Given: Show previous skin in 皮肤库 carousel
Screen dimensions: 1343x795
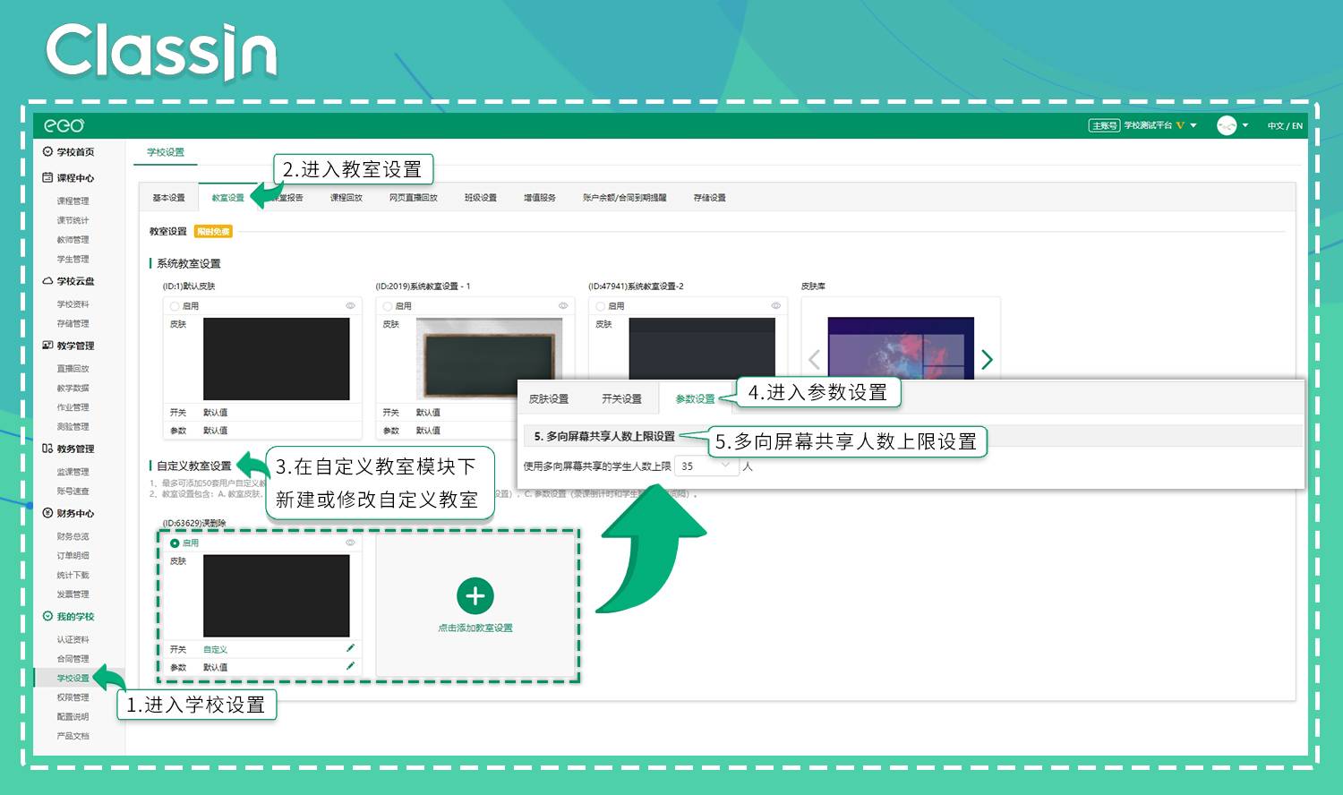Looking at the screenshot, I should 814,359.
